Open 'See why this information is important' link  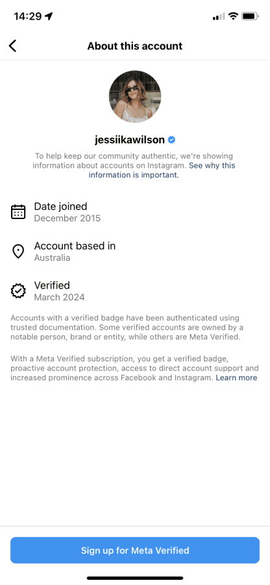[x=162, y=170]
